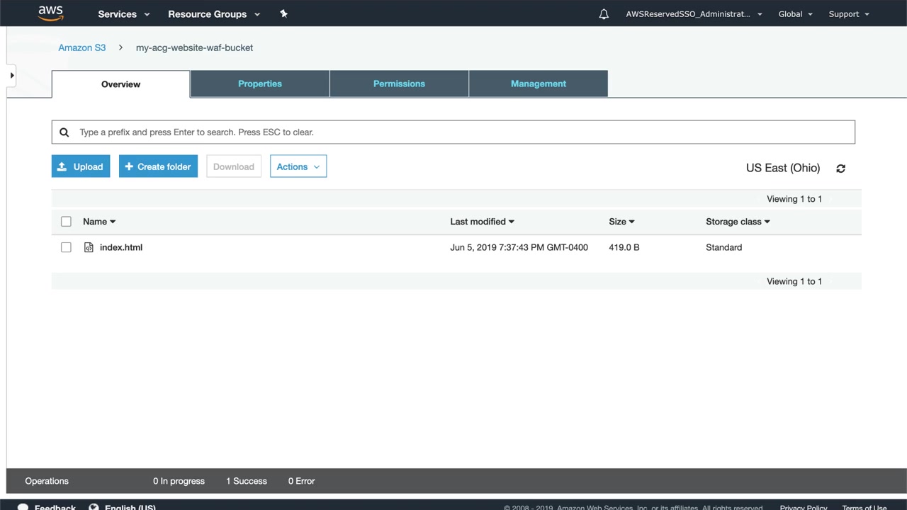Open the AWSReservedSSO account menu
This screenshot has width=907, height=510.
coord(694,14)
